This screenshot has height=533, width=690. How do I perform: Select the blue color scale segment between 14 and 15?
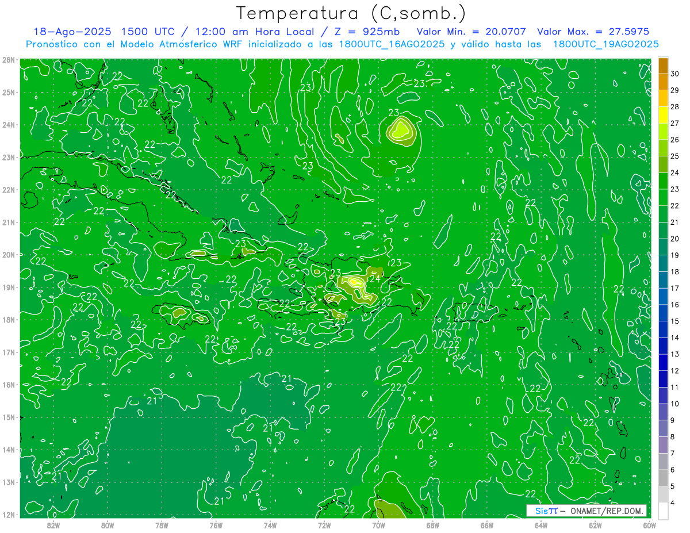(663, 329)
